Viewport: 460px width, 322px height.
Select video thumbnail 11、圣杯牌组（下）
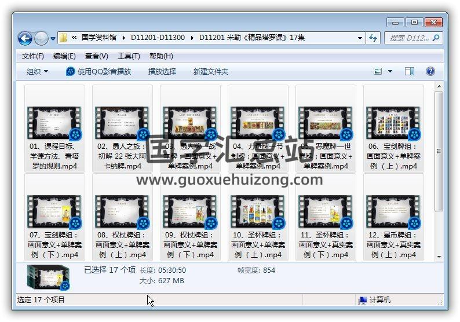pos(326,212)
